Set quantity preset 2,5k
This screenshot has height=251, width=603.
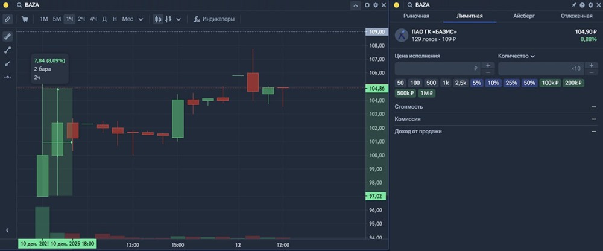(x=461, y=83)
